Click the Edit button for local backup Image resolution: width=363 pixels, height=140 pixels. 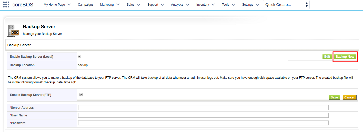coord(327,57)
